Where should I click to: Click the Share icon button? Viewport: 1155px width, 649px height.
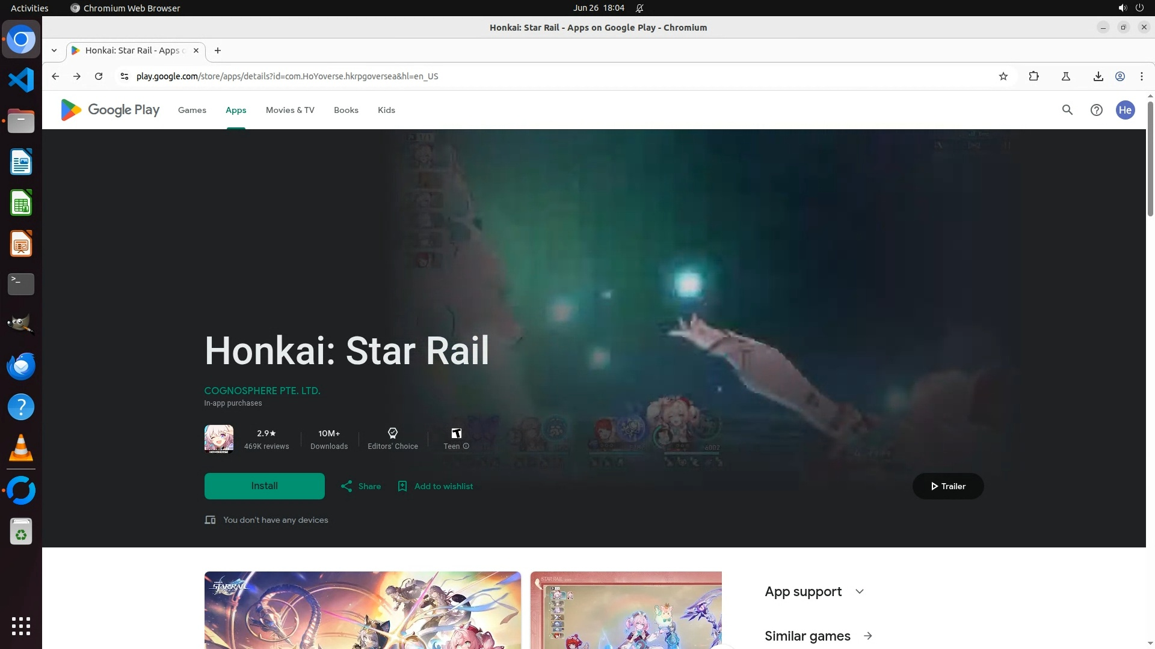click(x=346, y=486)
